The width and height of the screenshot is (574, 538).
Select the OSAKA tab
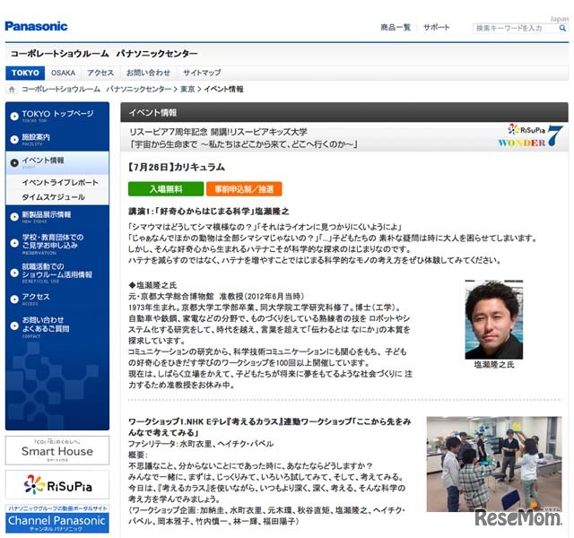pos(63,73)
